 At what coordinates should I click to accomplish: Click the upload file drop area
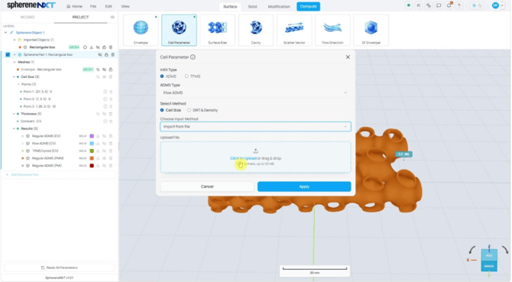coord(255,157)
